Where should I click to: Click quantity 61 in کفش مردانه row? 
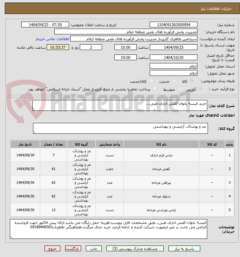(x=53, y=169)
